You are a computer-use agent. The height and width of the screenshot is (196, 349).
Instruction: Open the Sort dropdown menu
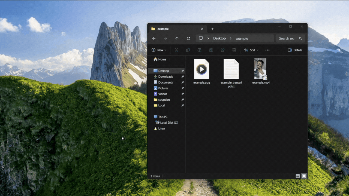pos(251,50)
